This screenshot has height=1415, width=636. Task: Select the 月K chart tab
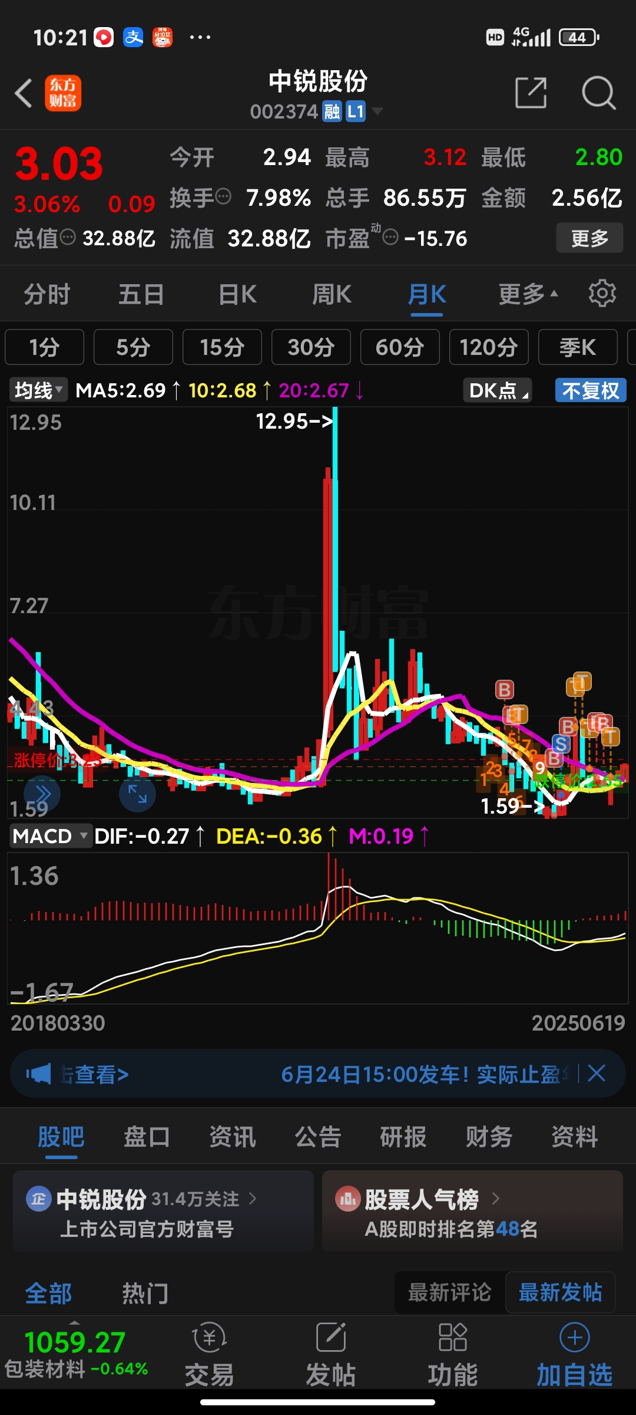[x=427, y=294]
